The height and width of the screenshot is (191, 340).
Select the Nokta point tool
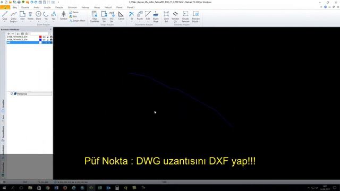30,16
